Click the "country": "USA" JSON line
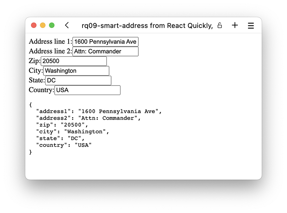Viewport: 287px width, 213px height. [64, 145]
